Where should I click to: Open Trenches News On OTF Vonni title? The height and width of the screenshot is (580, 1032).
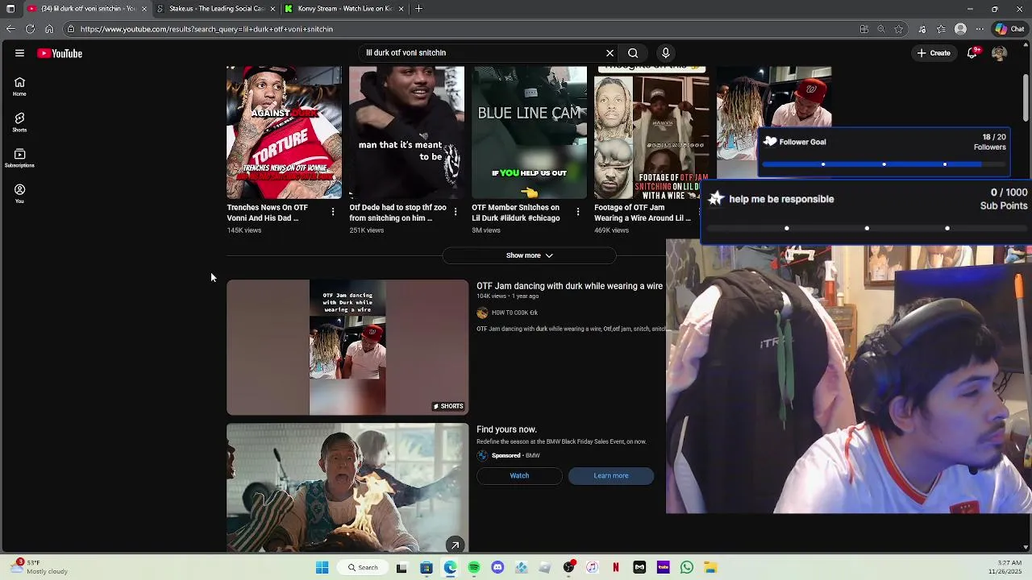point(267,213)
